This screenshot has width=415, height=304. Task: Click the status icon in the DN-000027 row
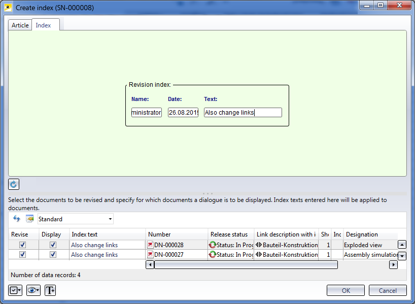point(212,254)
